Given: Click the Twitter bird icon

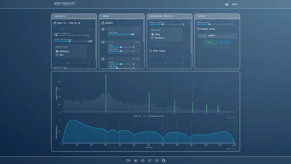Looking at the screenshot, I should click(x=150, y=161).
